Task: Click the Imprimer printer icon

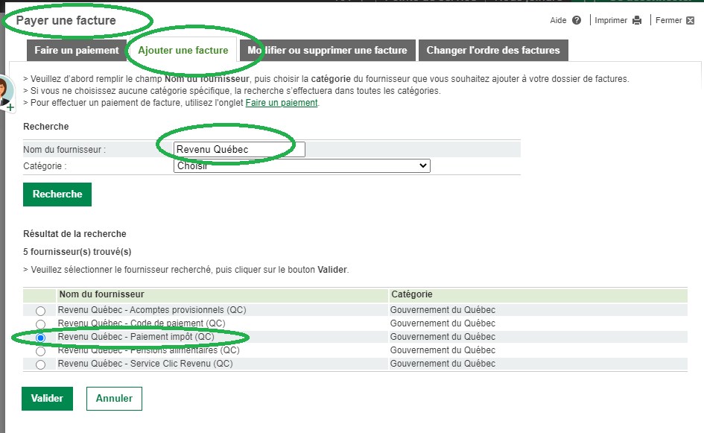Action: coord(637,20)
